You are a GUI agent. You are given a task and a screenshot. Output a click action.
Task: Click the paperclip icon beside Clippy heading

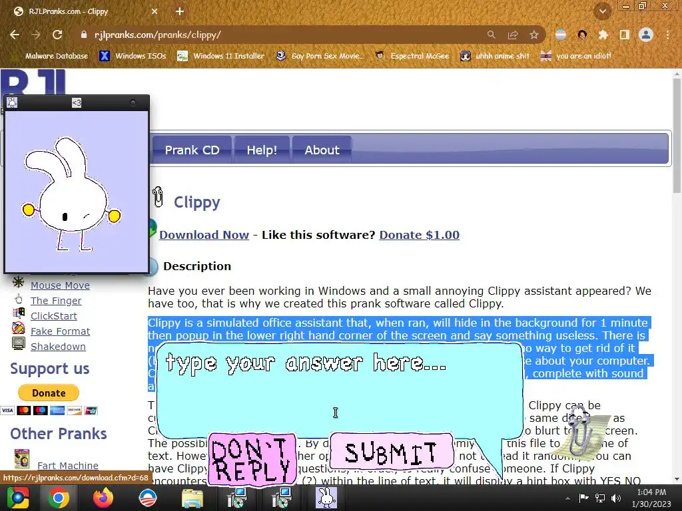click(x=158, y=197)
